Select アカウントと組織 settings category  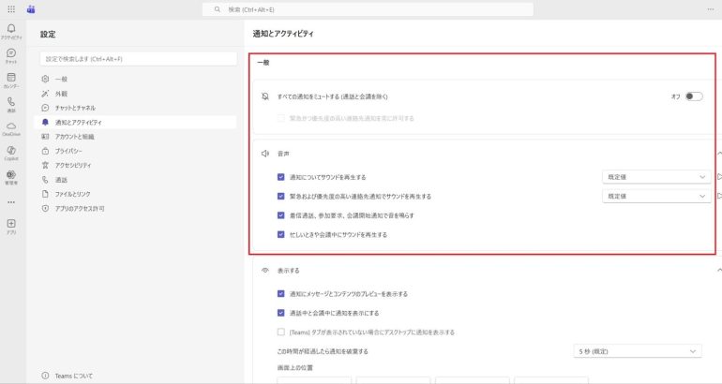point(75,136)
